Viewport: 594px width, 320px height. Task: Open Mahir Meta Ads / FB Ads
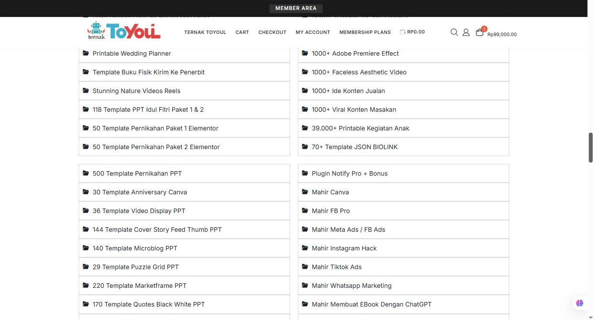(x=404, y=230)
